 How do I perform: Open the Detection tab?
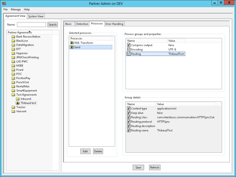[x=82, y=24]
